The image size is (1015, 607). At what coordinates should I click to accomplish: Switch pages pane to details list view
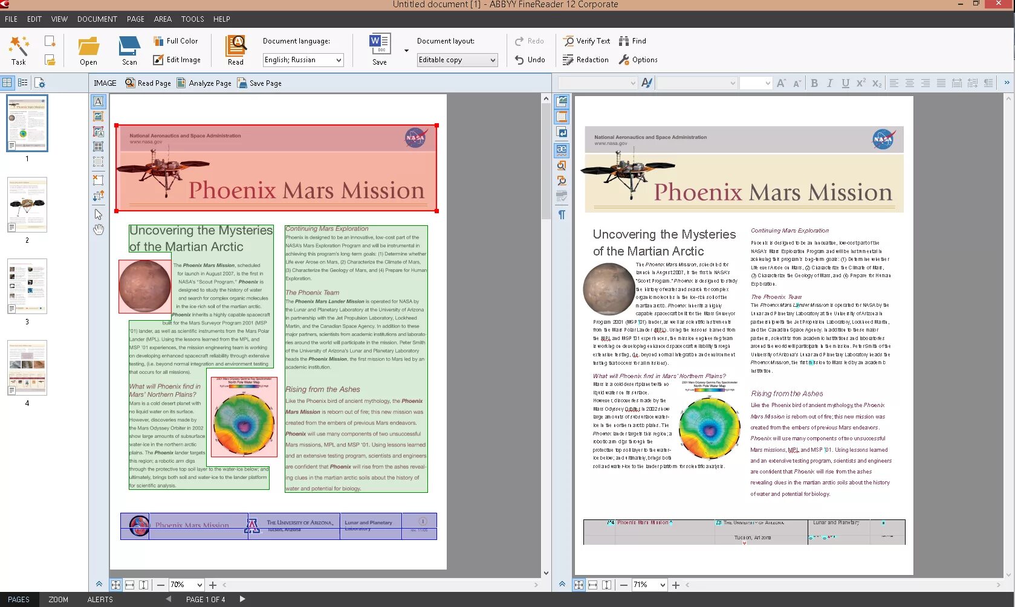[x=22, y=83]
